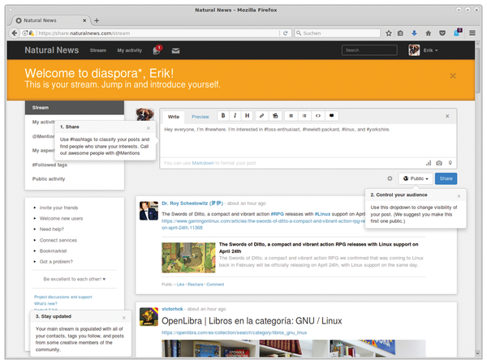
Task: Open notifications icon with red badge
Action: (x=157, y=50)
